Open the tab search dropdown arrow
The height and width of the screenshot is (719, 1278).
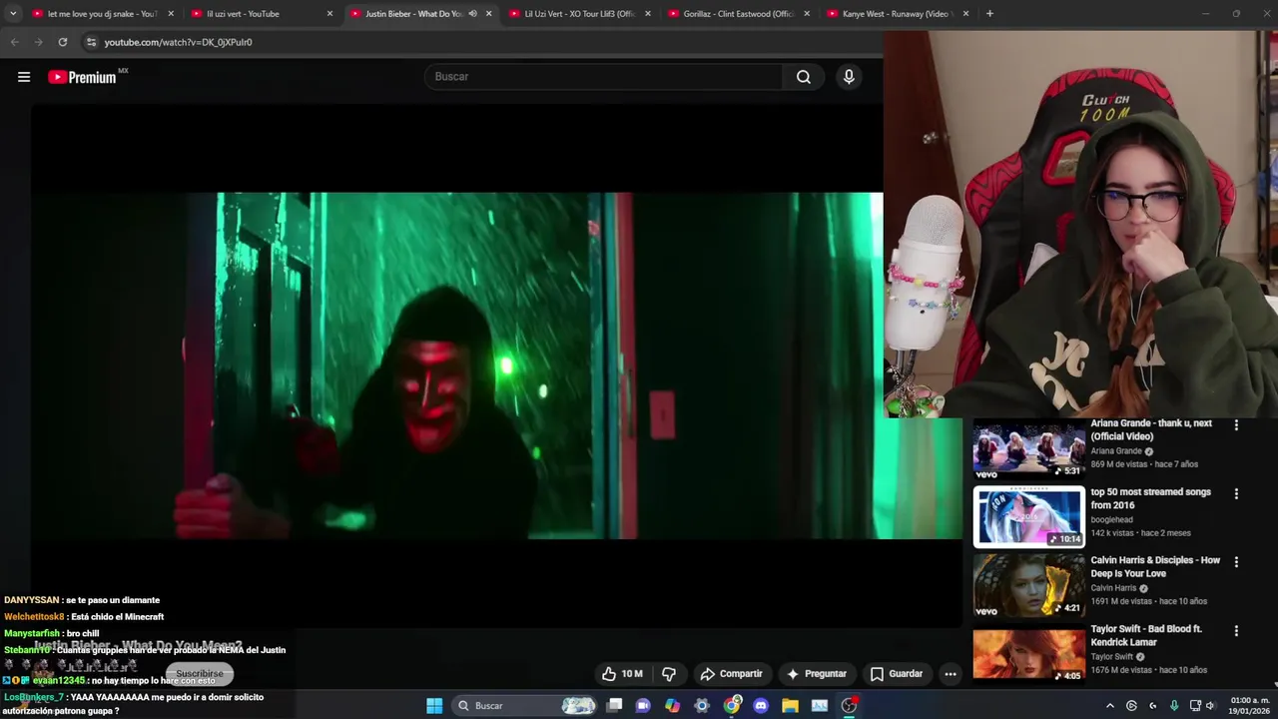tap(13, 14)
